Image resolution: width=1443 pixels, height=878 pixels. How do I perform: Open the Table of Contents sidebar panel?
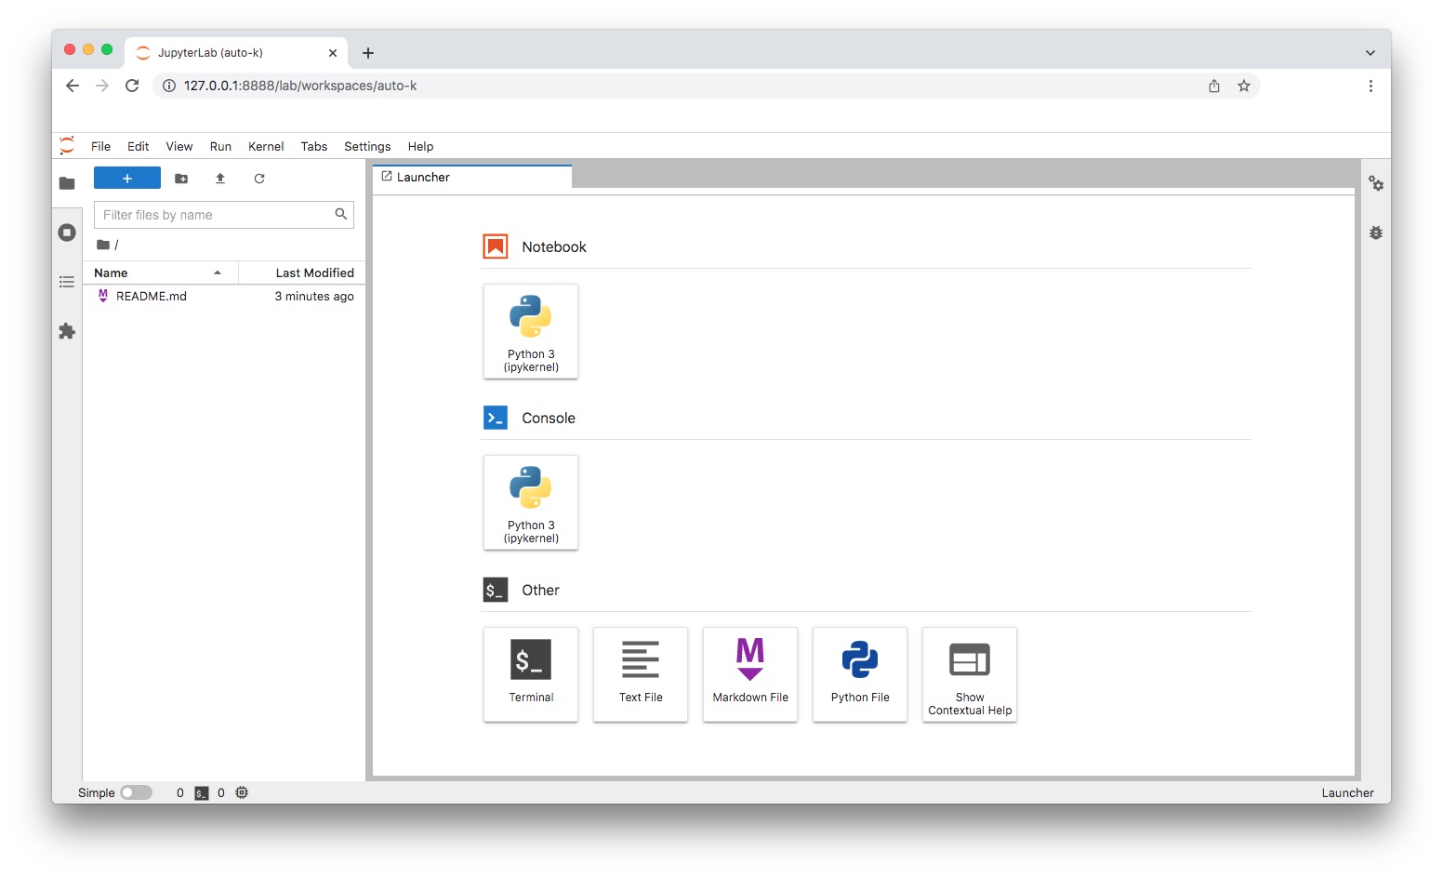tap(67, 282)
